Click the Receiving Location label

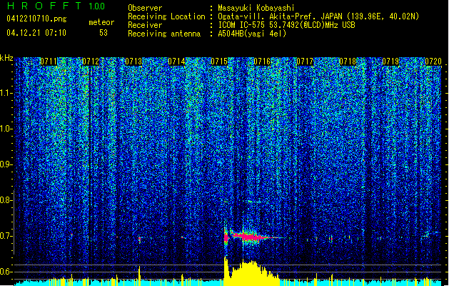pyautogui.click(x=166, y=16)
